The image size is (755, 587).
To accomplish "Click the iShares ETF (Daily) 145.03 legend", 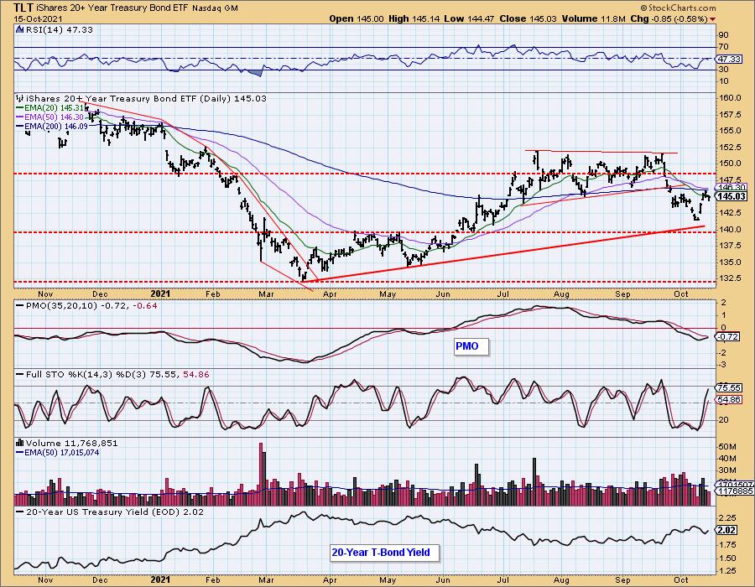I will (146, 98).
